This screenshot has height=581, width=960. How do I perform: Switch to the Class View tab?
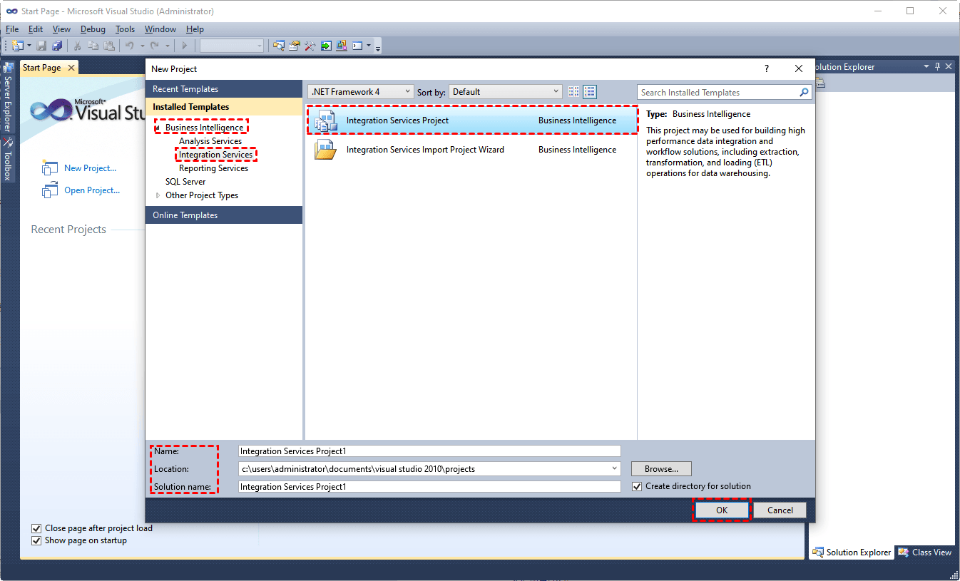coord(925,552)
